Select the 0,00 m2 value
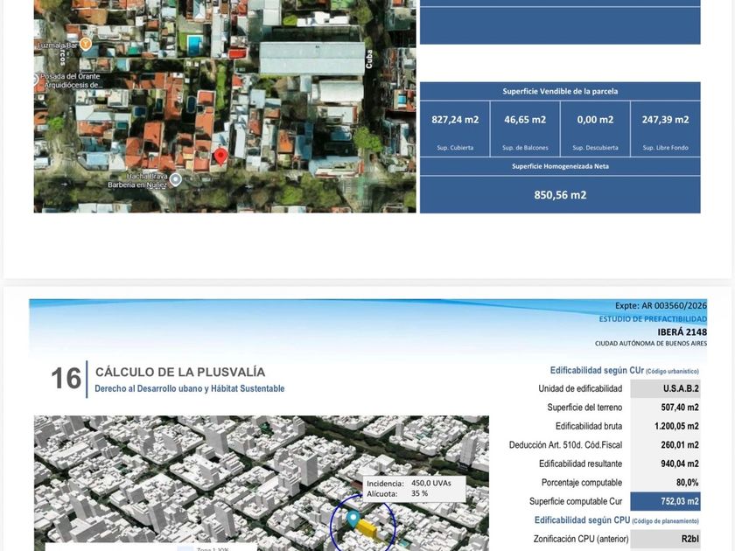The image size is (735, 551). (x=595, y=120)
